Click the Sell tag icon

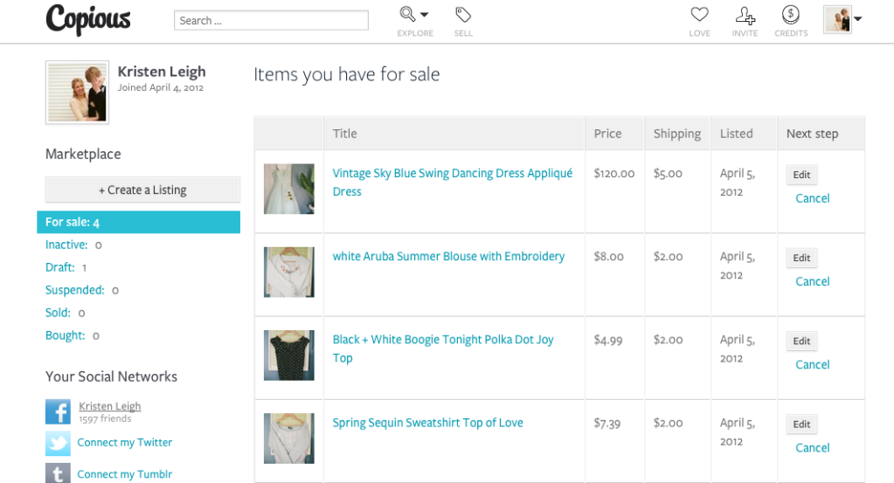point(463,14)
